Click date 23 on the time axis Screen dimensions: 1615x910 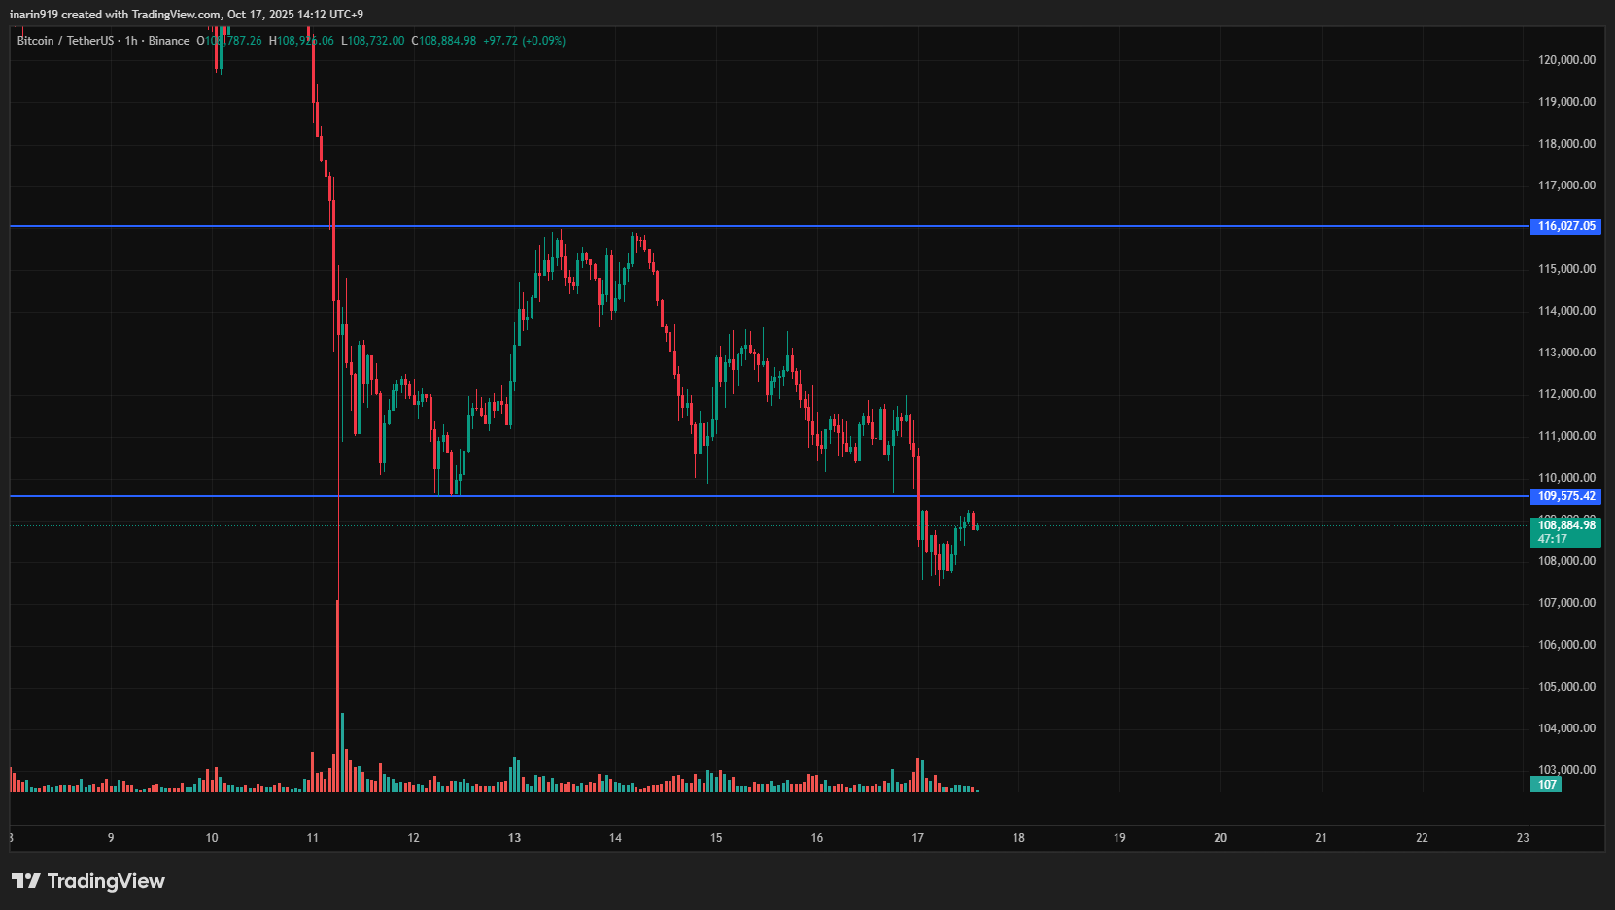[1523, 838]
